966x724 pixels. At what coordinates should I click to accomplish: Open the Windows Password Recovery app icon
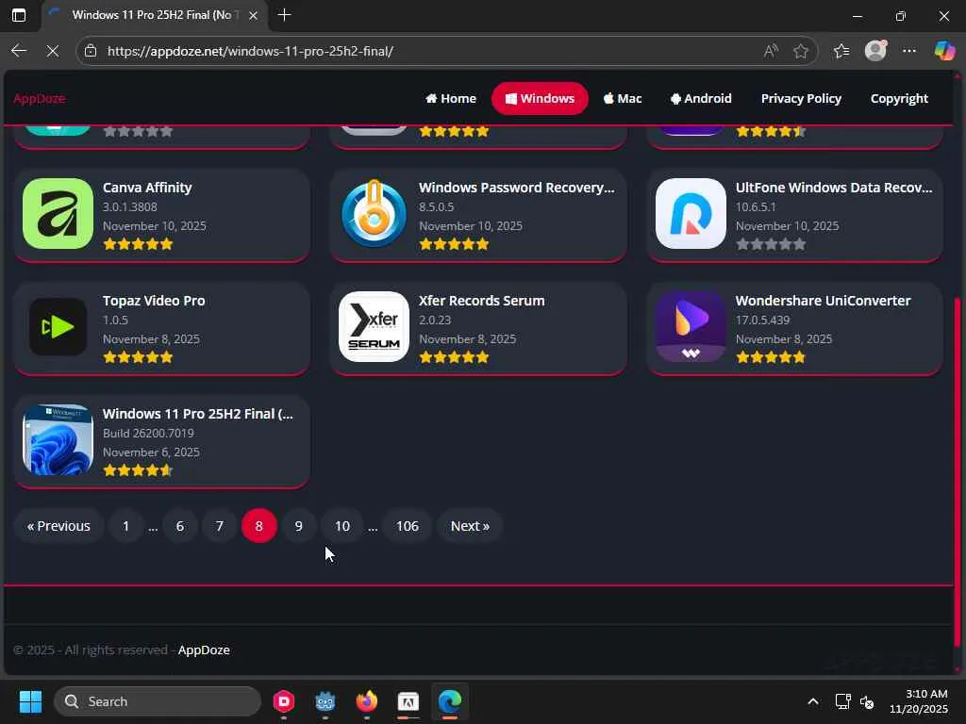tap(374, 214)
